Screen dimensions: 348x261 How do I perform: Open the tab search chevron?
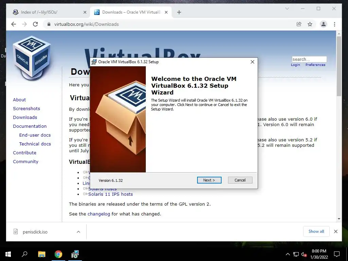287,8
